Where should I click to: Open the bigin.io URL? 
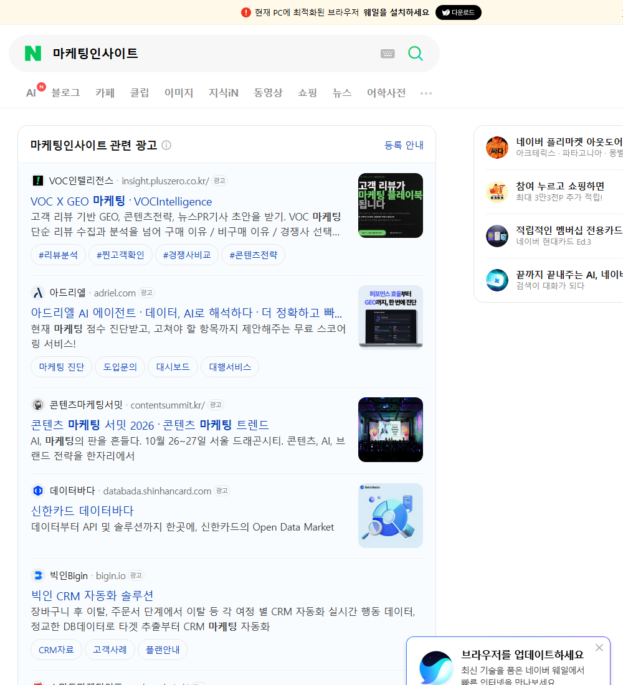[x=111, y=576]
